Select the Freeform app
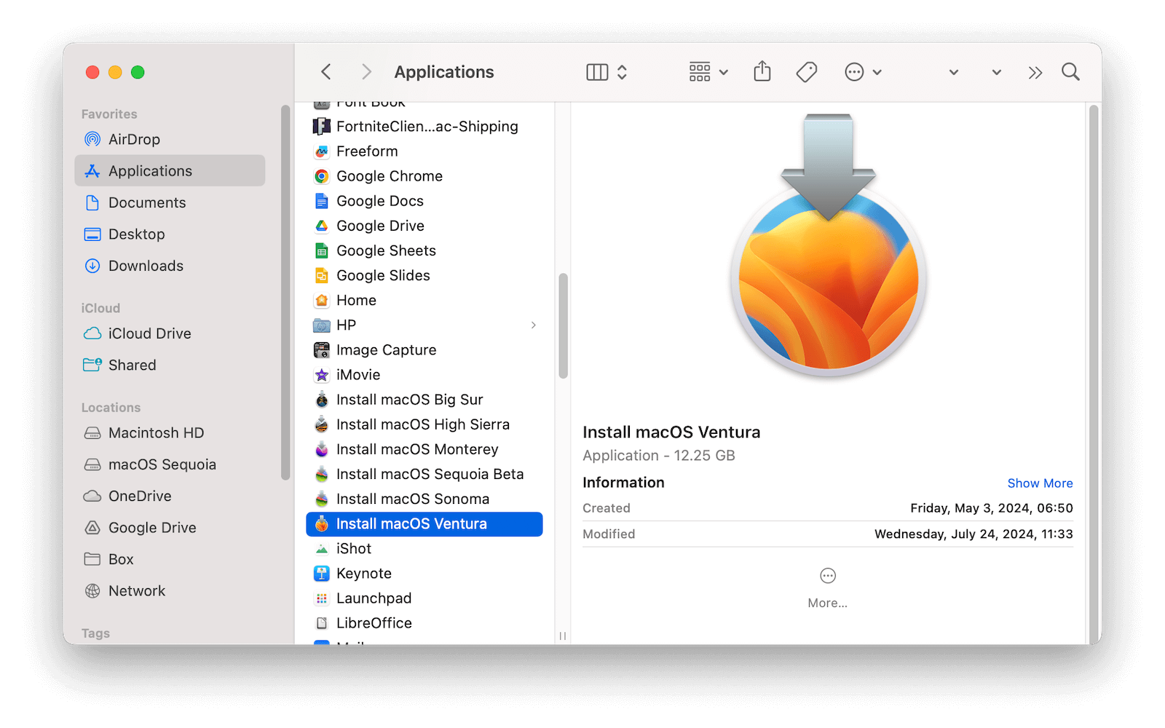 click(x=424, y=151)
